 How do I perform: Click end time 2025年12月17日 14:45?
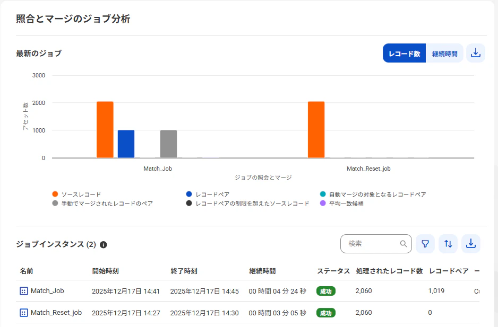pyautogui.click(x=204, y=291)
